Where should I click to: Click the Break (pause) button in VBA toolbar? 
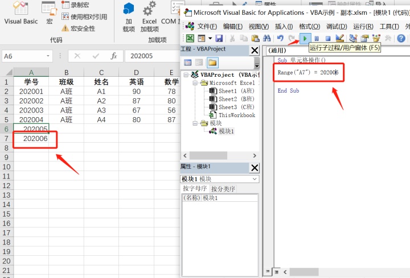pos(317,39)
